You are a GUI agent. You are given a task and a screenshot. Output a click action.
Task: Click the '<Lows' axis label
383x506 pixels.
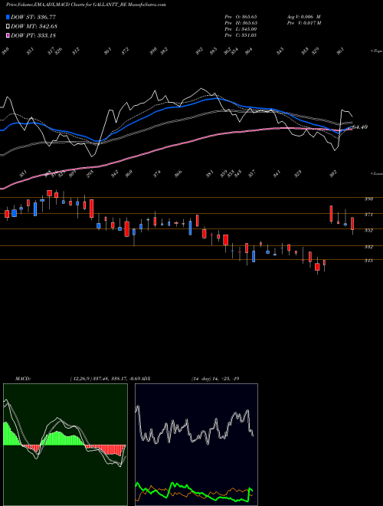click(377, 173)
